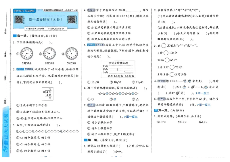Click the 估计会持续降雨 rain chart
The image size is (230, 162).
point(118,69)
